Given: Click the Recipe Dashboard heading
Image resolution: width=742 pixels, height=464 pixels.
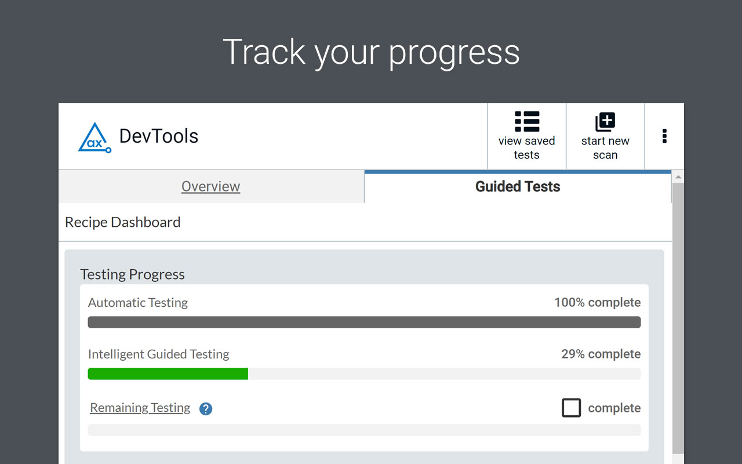Looking at the screenshot, I should pos(122,222).
